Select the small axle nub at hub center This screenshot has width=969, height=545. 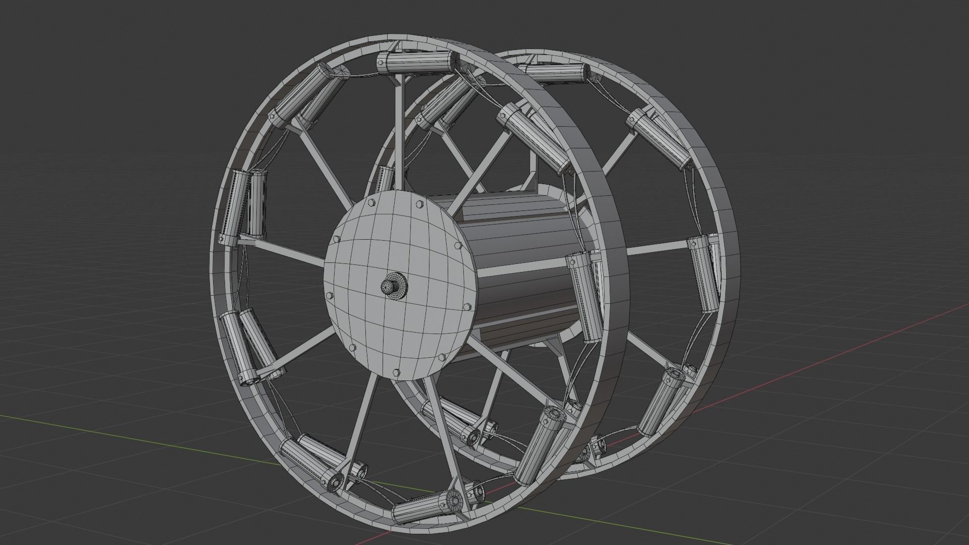pos(394,287)
